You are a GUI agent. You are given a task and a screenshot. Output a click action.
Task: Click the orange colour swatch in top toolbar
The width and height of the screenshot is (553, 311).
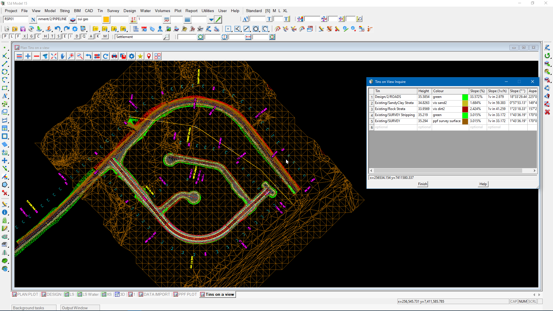(106, 19)
